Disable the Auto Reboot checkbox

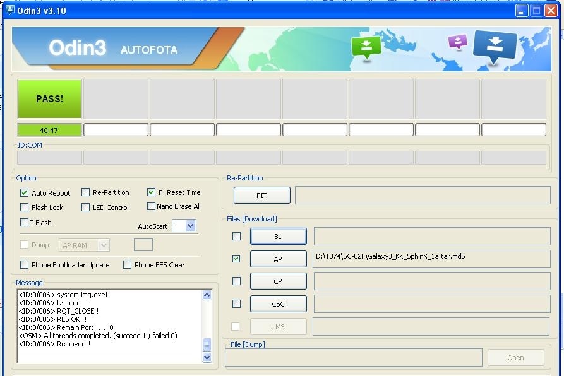pyautogui.click(x=24, y=193)
